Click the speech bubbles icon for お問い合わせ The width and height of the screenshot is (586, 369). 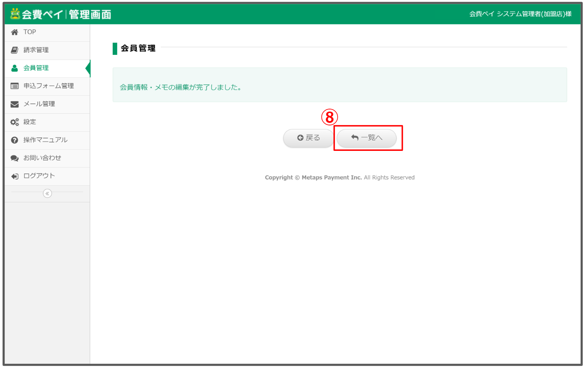15,158
